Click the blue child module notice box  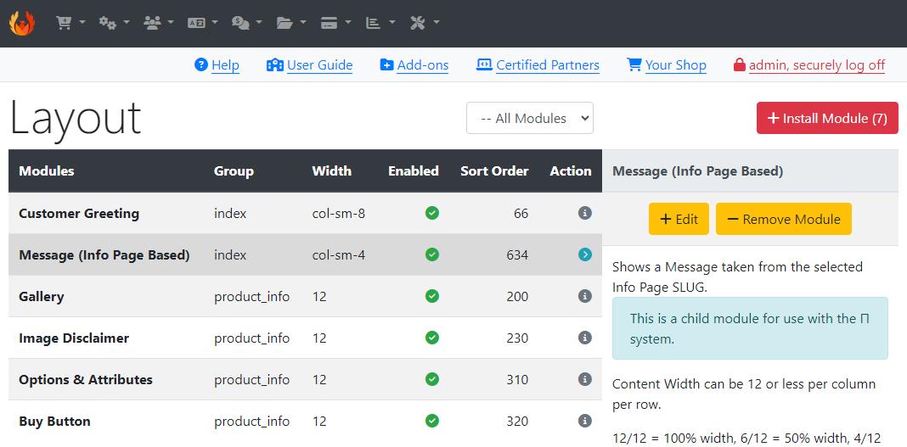750,328
